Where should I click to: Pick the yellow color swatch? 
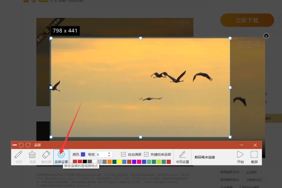[x=119, y=162]
